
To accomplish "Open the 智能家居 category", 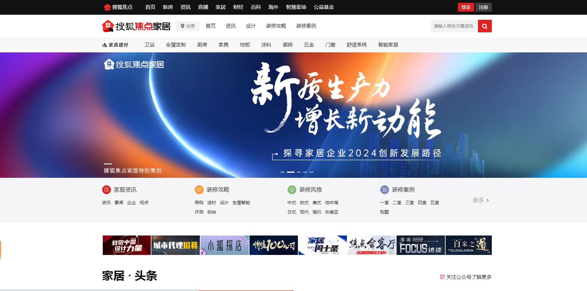I will click(388, 45).
